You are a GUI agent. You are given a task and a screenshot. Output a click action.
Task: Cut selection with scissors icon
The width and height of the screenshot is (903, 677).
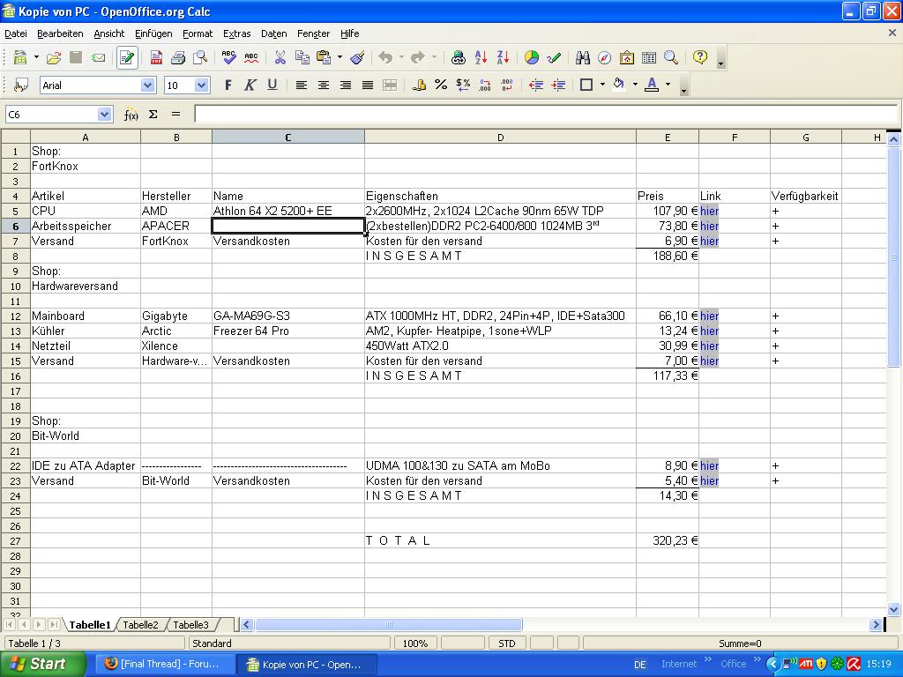click(280, 57)
